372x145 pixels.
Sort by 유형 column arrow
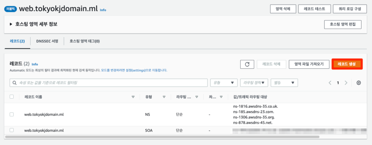tap(164, 97)
